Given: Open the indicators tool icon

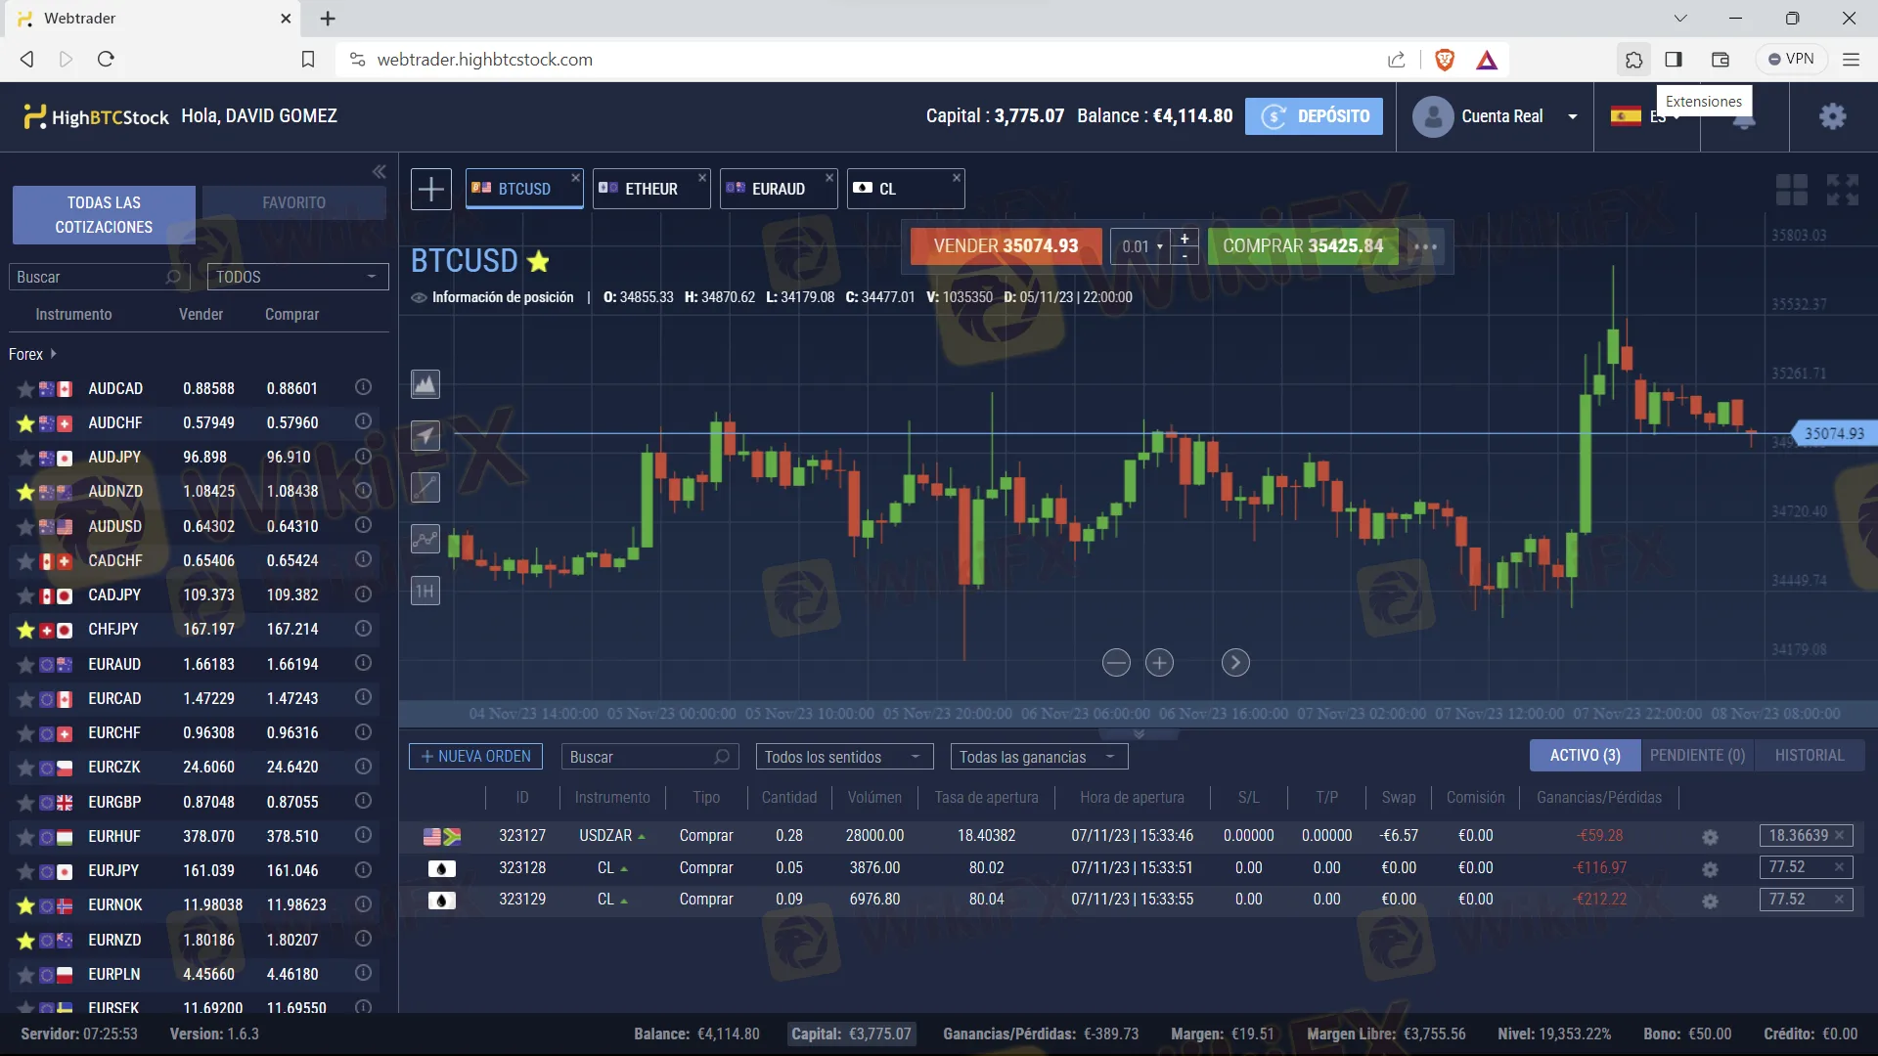Looking at the screenshot, I should [425, 539].
